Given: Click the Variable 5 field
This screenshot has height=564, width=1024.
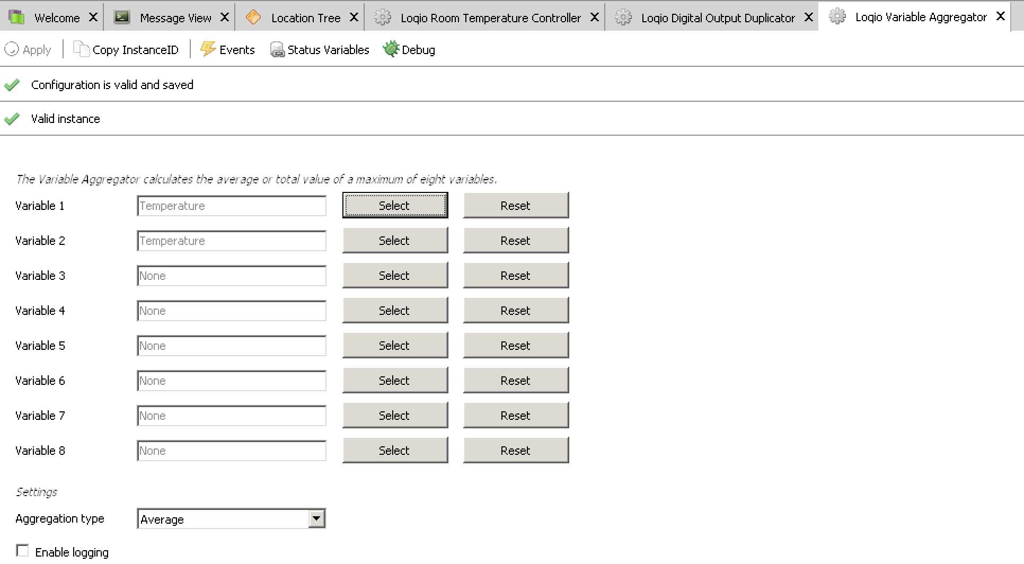Looking at the screenshot, I should click(232, 346).
